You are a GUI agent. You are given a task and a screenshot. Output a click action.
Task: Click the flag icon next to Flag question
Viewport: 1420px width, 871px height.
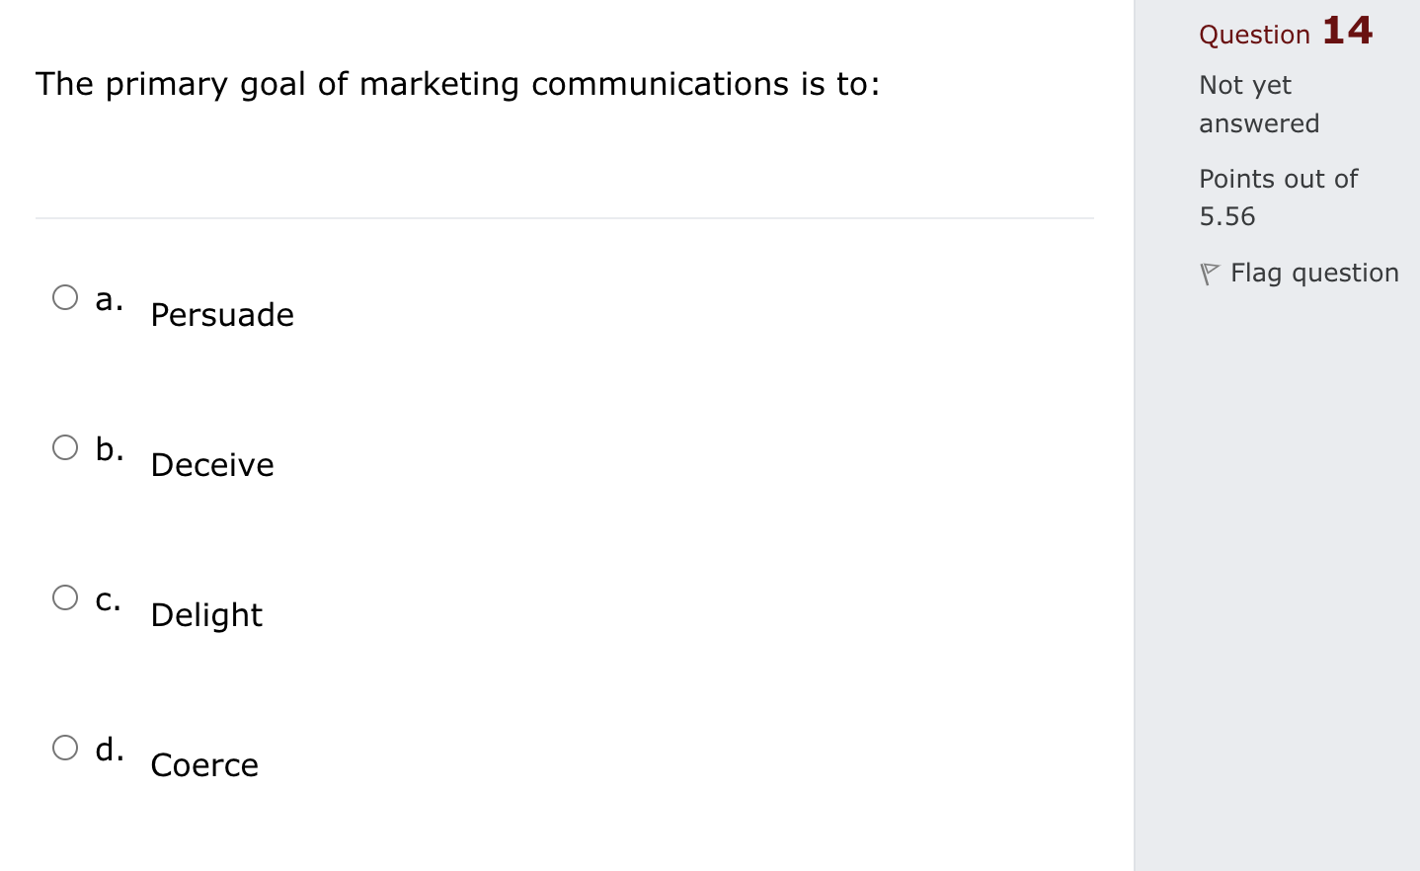click(1210, 273)
